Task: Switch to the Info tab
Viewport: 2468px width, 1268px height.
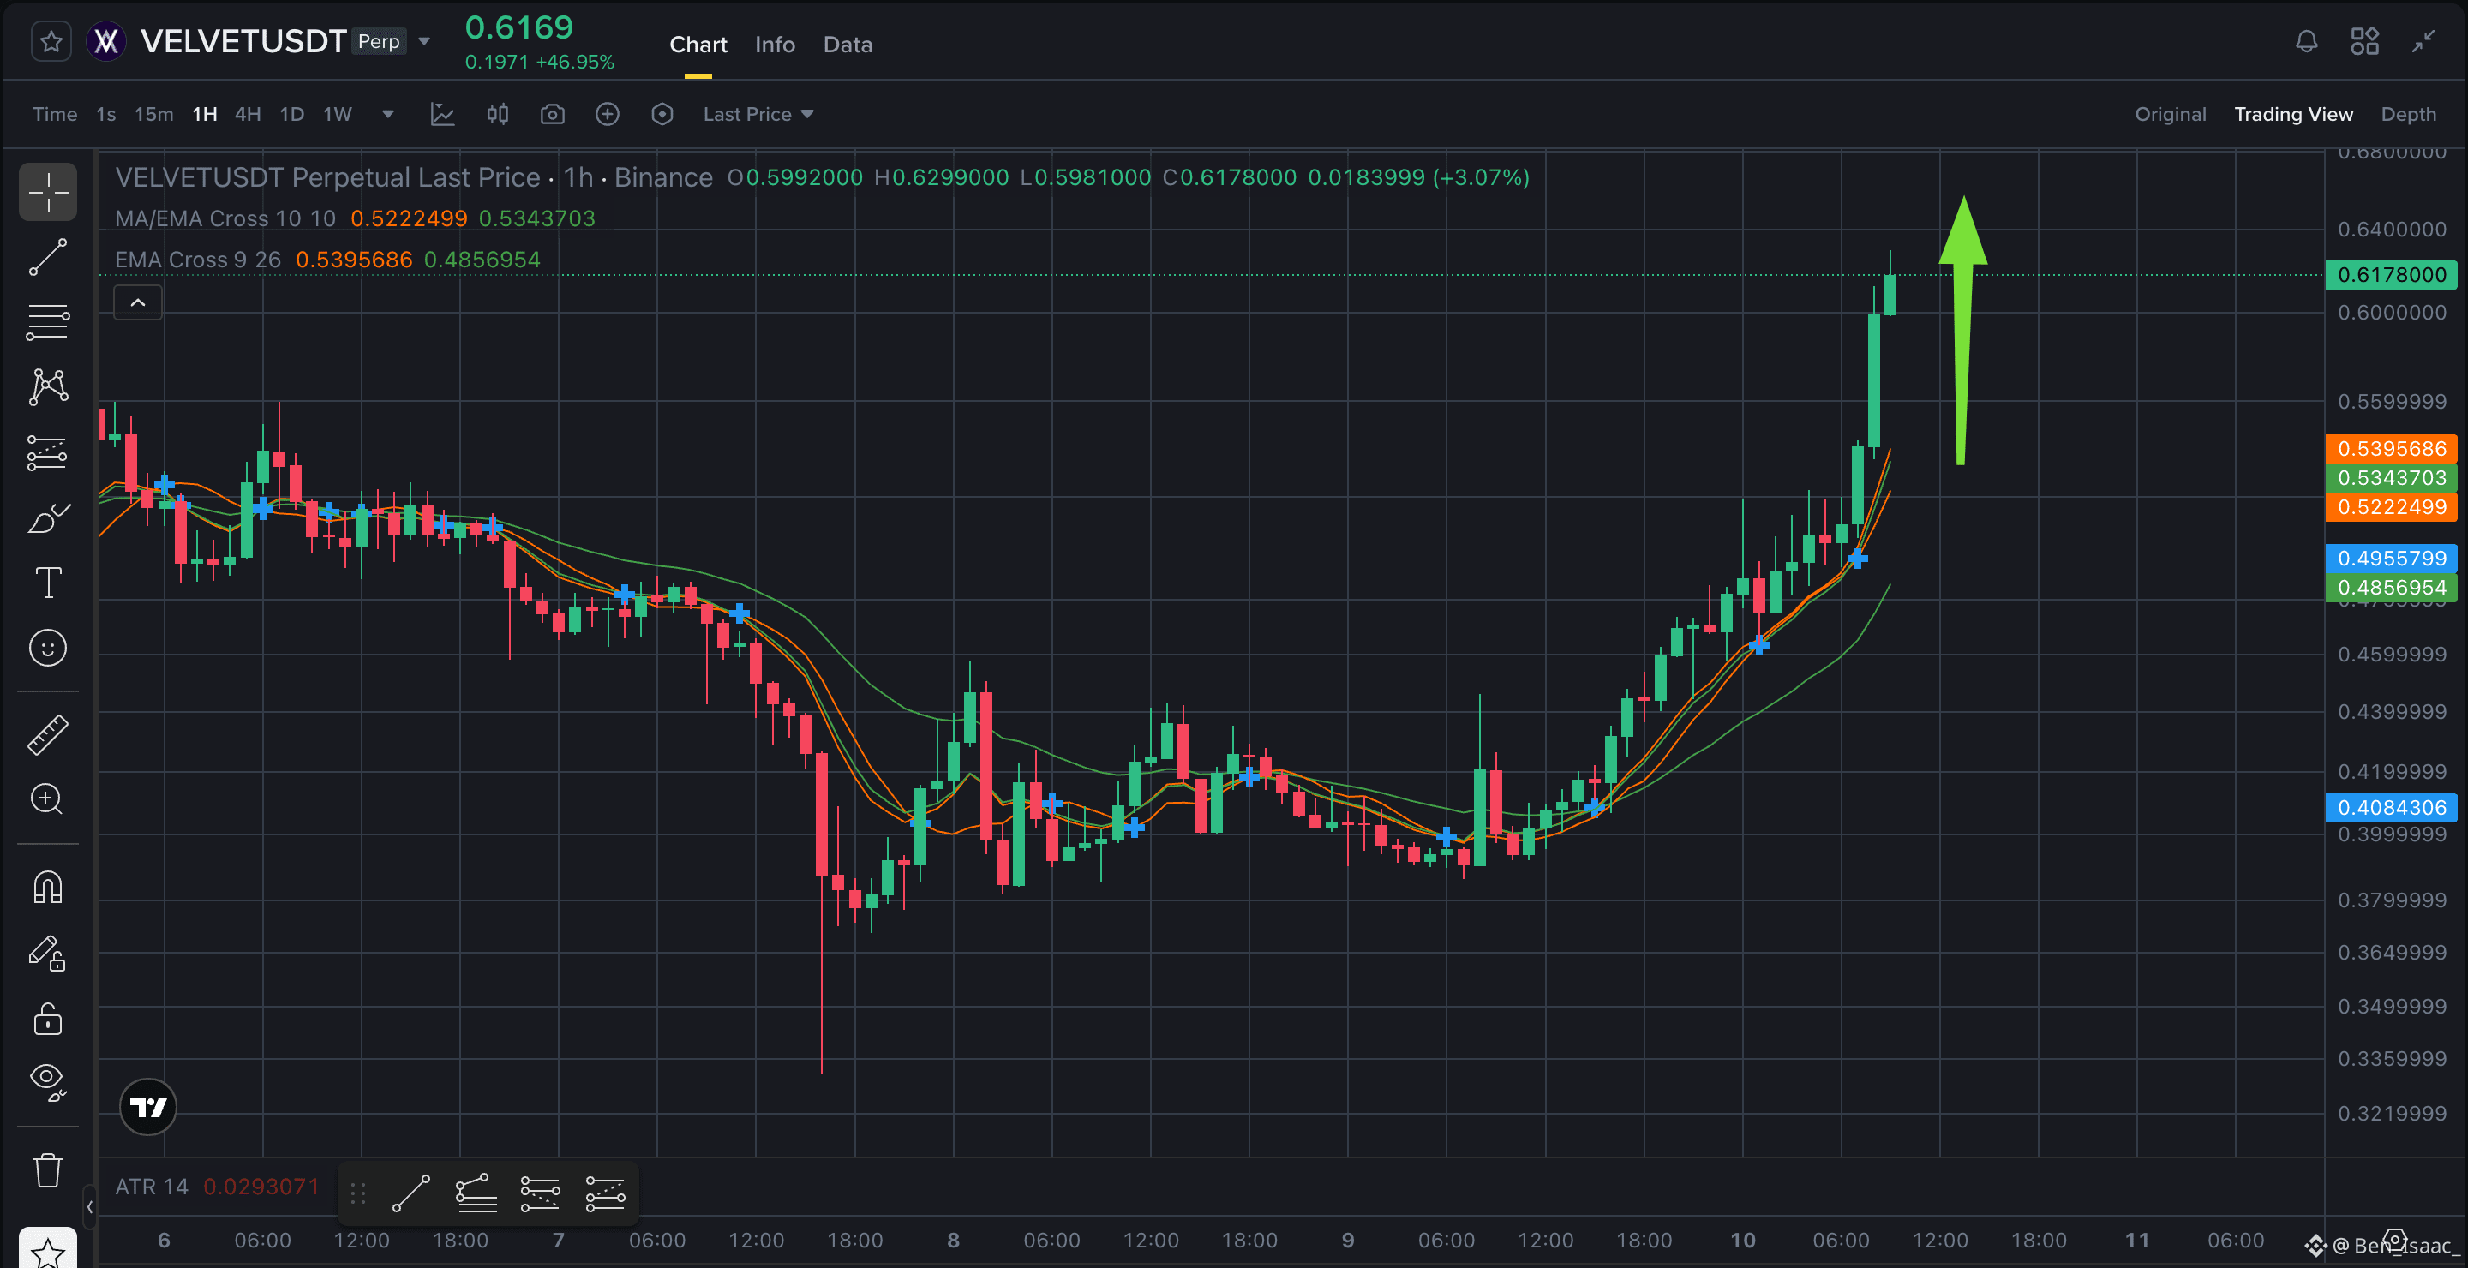Action: [x=775, y=44]
